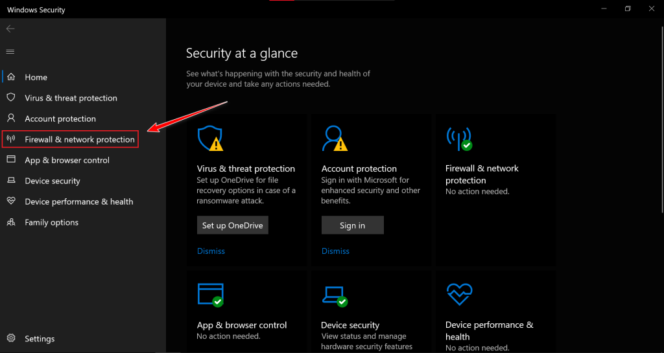Select Virus & threat protection in sidebar
664x353 pixels.
[x=71, y=98]
